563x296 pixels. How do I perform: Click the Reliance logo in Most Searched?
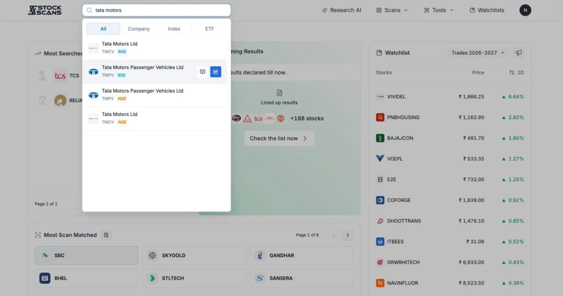pos(60,100)
